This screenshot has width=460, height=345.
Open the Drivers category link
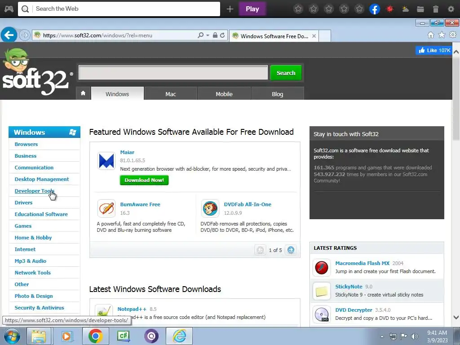coord(23,203)
